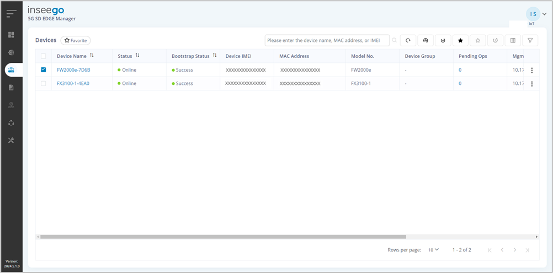Click the reboot-style circular icon button
Image resolution: width=553 pixels, height=273 pixels.
click(x=443, y=40)
